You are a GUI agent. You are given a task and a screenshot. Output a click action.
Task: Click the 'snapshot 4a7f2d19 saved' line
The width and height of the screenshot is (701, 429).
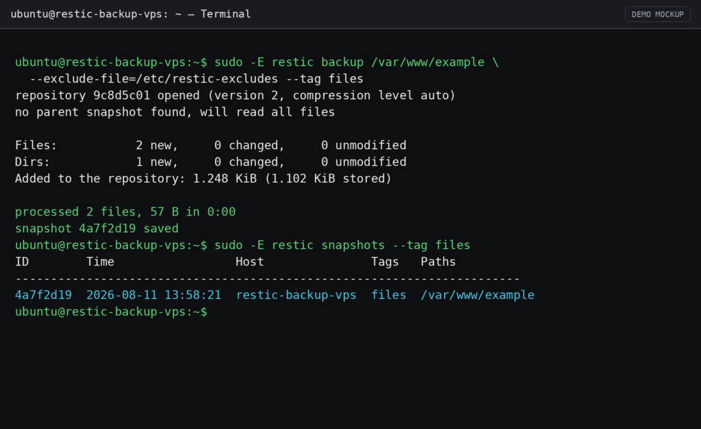[97, 229]
